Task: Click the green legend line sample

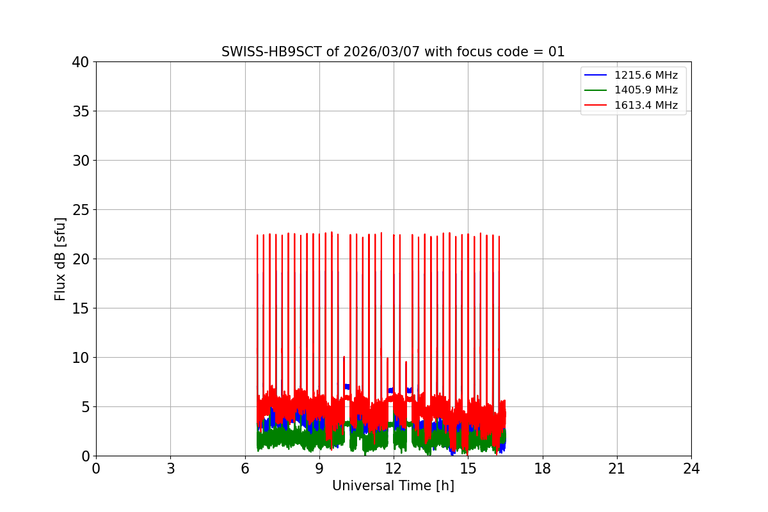Action: click(596, 90)
